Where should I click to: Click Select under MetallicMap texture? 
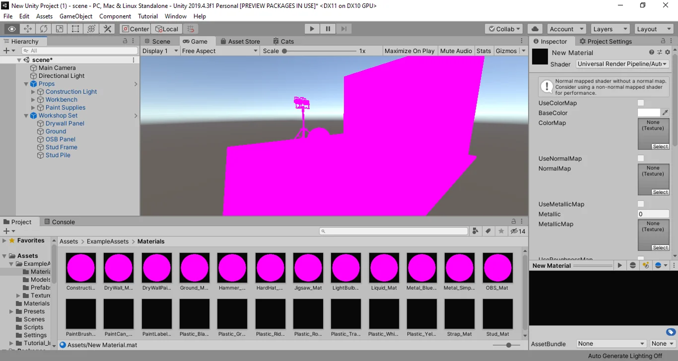tap(661, 248)
